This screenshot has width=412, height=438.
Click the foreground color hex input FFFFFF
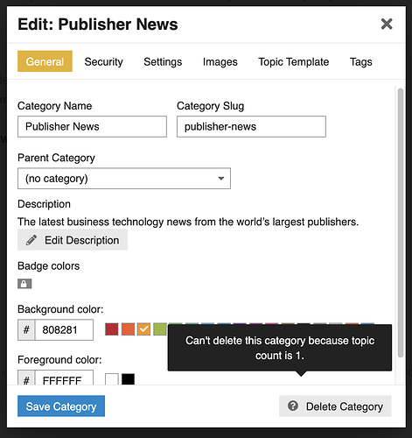click(64, 378)
